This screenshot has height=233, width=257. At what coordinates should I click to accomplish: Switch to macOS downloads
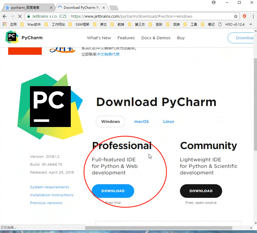142,122
